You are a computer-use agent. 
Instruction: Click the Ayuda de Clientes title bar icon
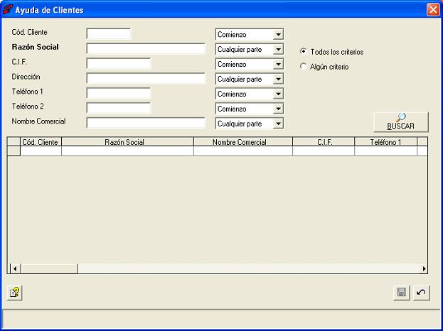tap(8, 10)
